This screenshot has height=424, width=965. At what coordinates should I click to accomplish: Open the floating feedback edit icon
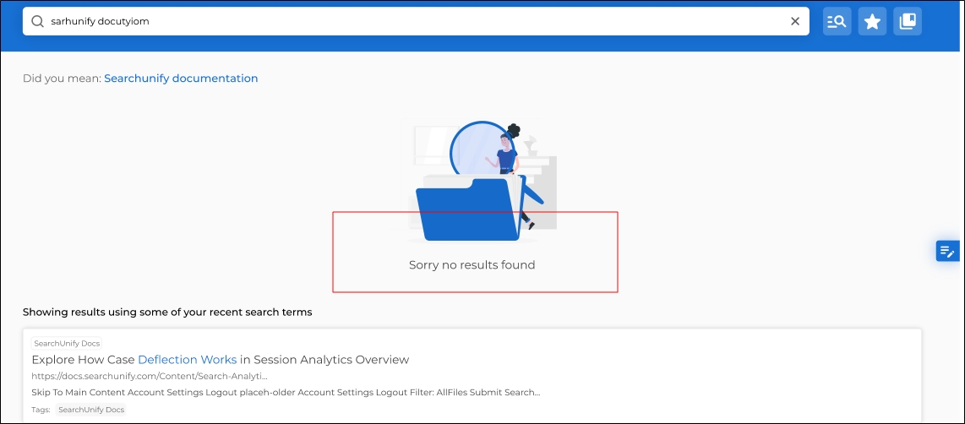pyautogui.click(x=947, y=251)
